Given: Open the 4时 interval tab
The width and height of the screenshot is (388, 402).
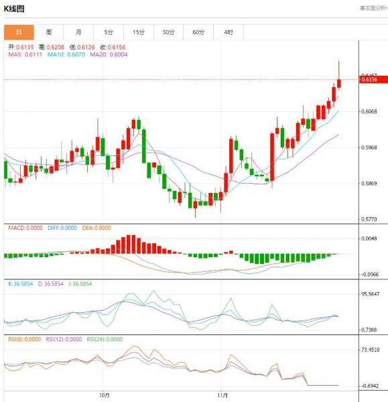Looking at the screenshot, I should 229,32.
